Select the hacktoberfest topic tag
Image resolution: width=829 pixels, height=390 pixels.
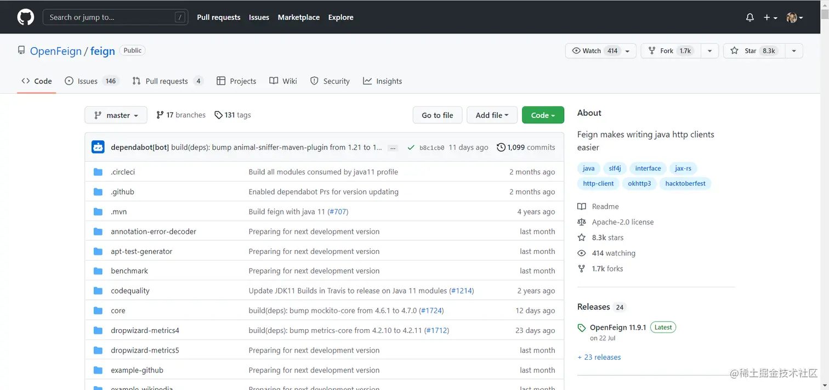coord(685,184)
